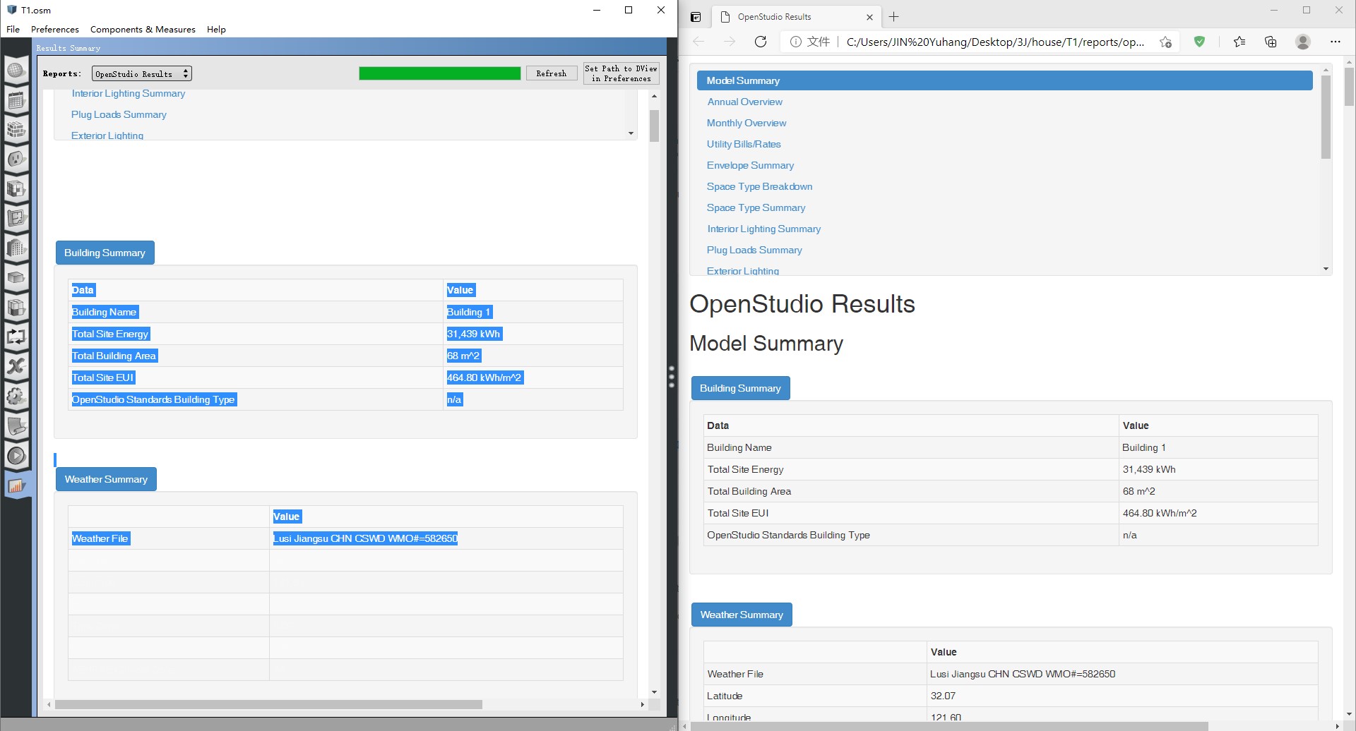Screen dimensions: 1356x731
Task: Click the green progress bar
Action: (439, 73)
